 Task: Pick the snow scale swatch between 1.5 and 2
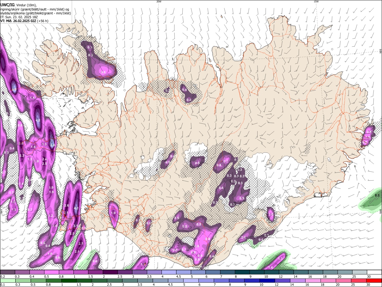95,272
